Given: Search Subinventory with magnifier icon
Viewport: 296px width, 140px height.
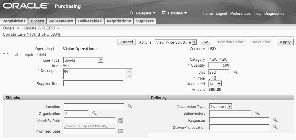Looking at the screenshot, I should 258,113.
